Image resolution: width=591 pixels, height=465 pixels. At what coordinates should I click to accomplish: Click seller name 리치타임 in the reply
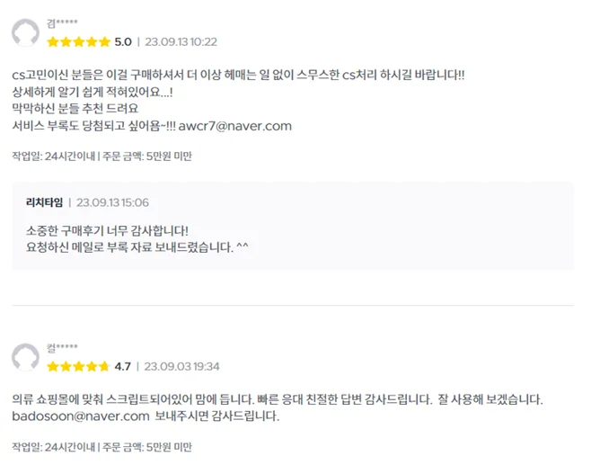pos(44,202)
